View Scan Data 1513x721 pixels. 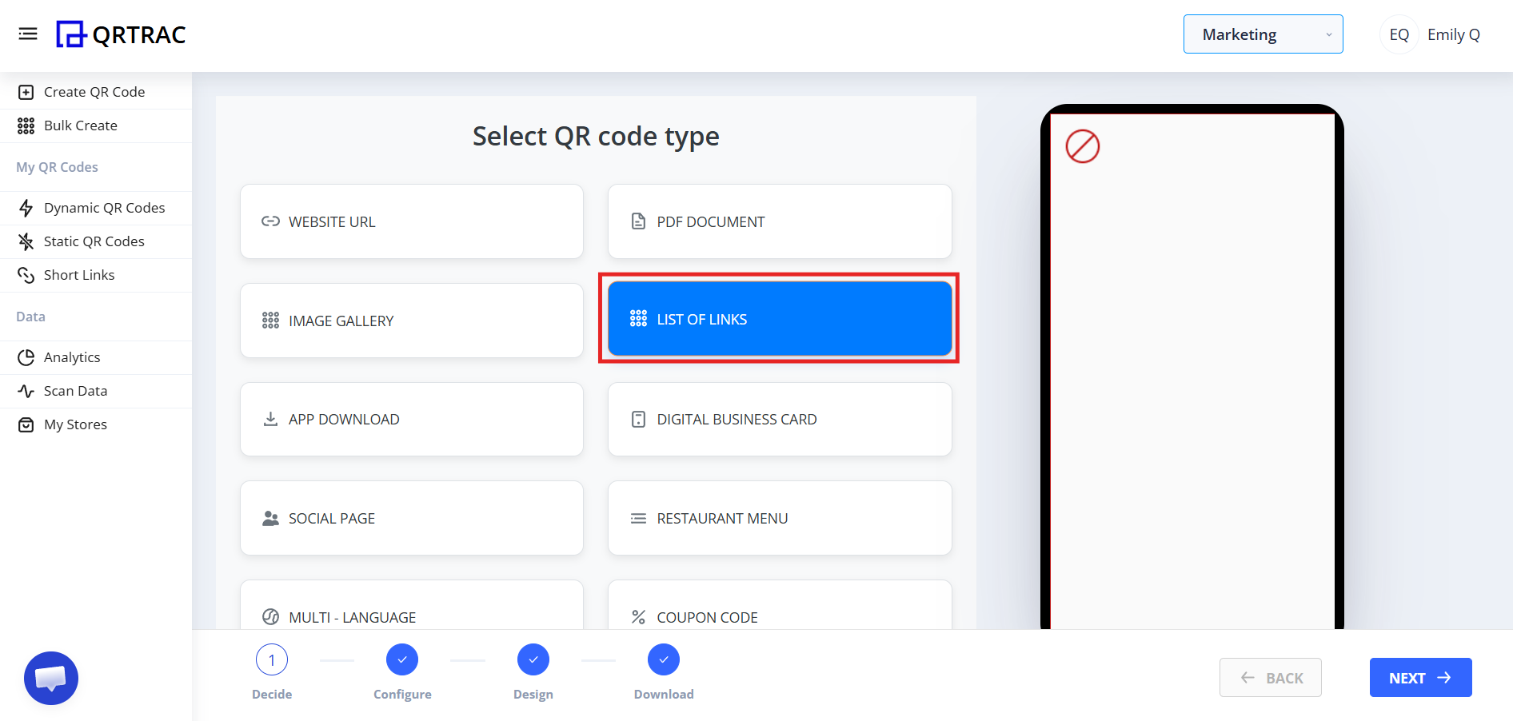coord(75,390)
